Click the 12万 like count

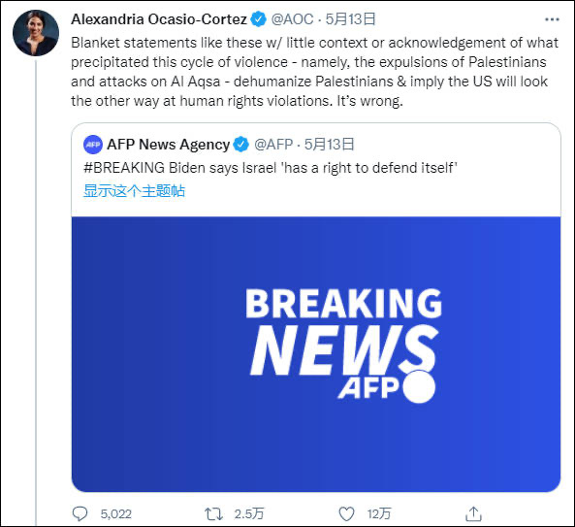[379, 514]
